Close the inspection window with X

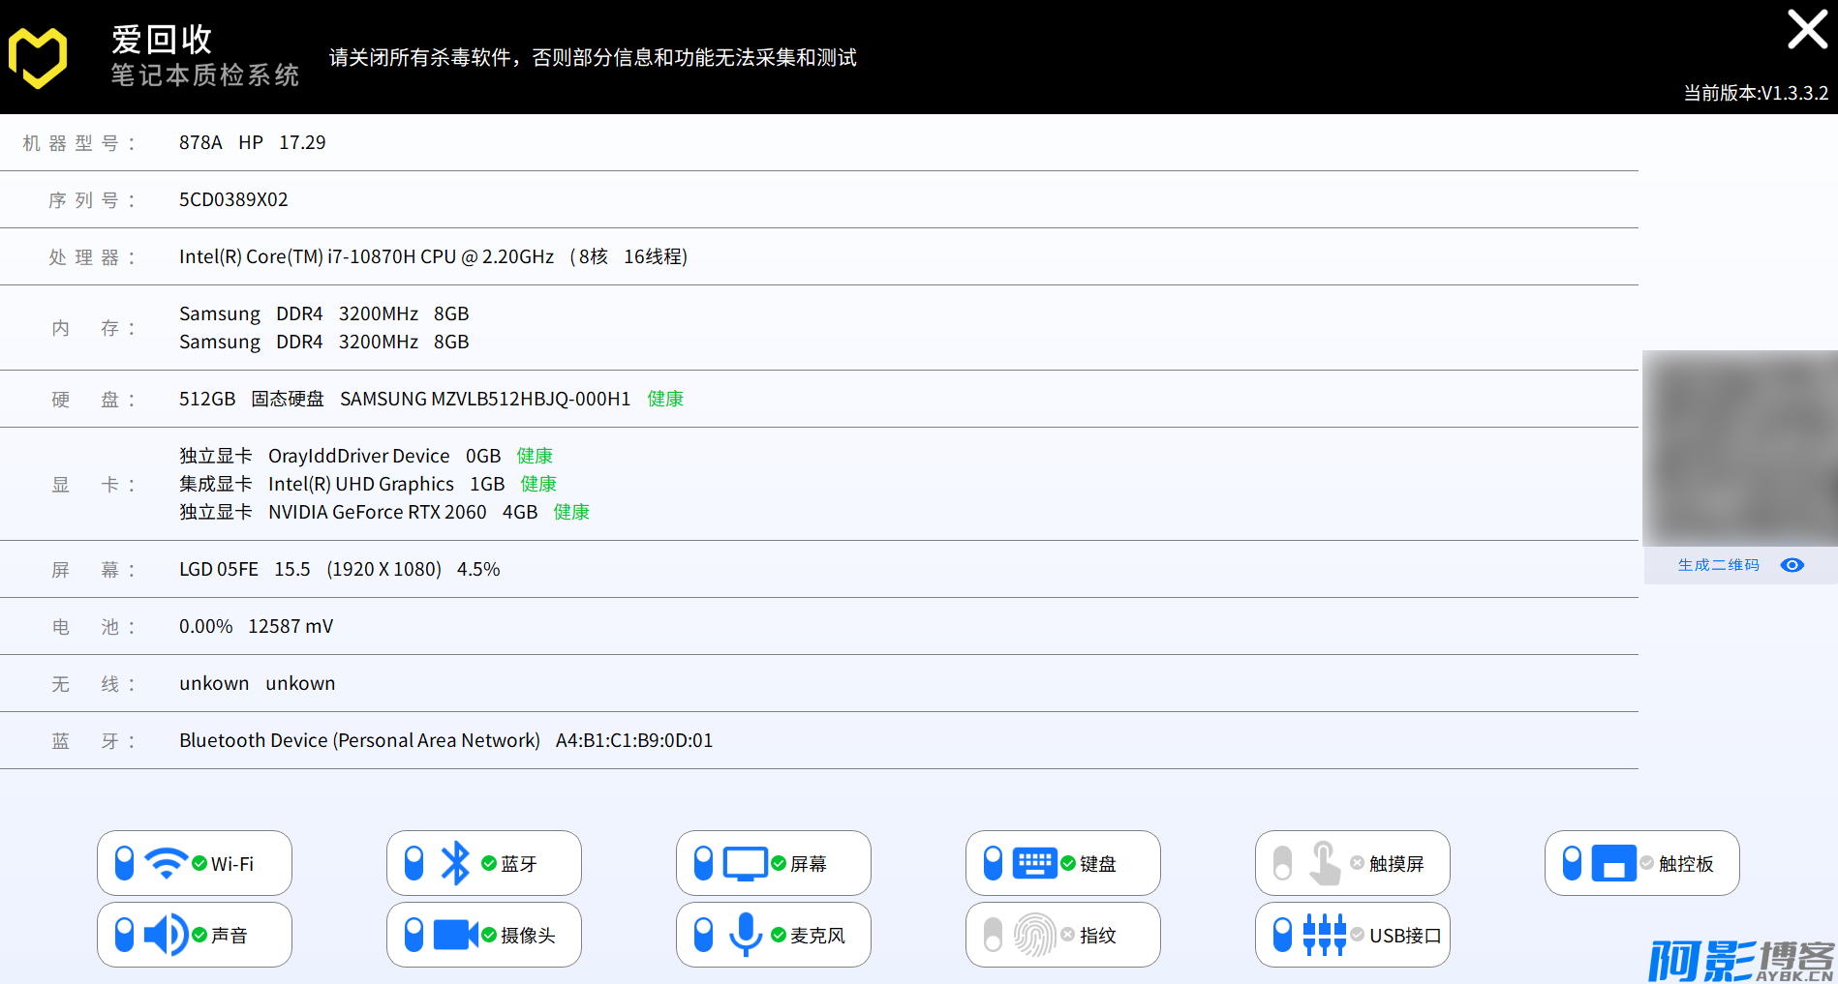[1807, 29]
